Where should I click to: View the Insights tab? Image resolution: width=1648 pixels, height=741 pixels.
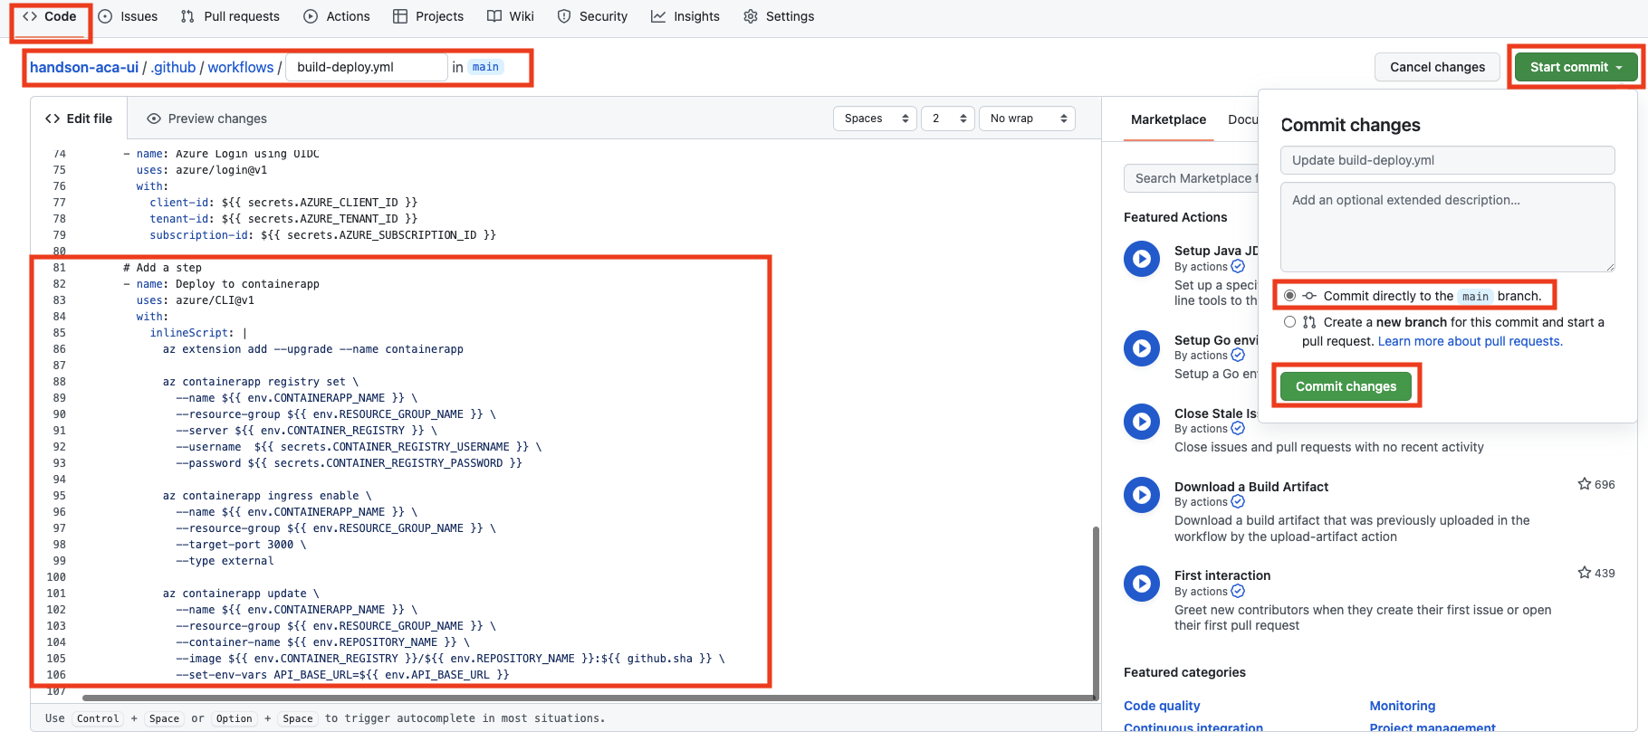685,16
